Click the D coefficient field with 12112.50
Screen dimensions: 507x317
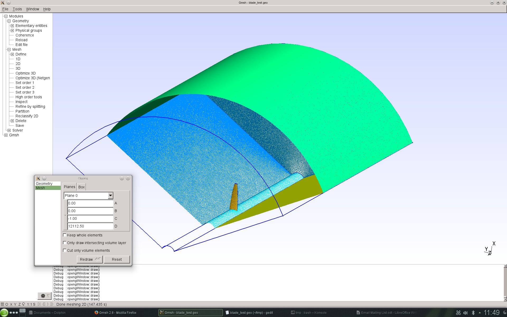pyautogui.click(x=90, y=226)
